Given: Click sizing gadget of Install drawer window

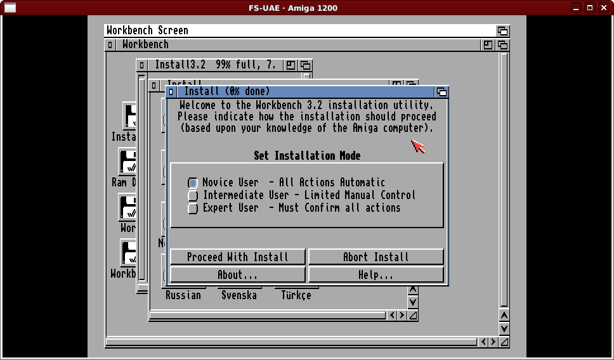Looking at the screenshot, I should point(413,316).
